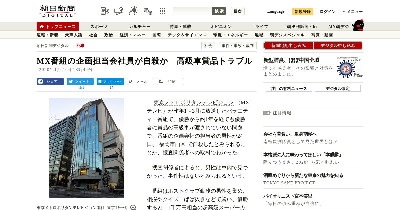
Task: Open 会社を背負い、単身南極へ link
Action: 290,134
